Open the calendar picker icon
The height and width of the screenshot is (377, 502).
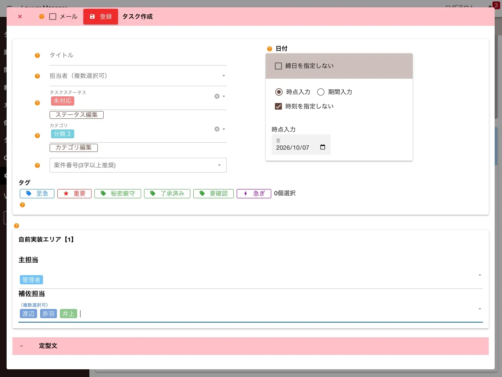(x=323, y=147)
